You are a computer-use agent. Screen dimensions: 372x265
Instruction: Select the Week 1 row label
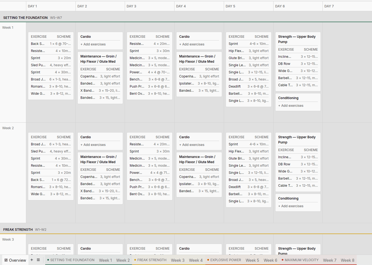8,28
